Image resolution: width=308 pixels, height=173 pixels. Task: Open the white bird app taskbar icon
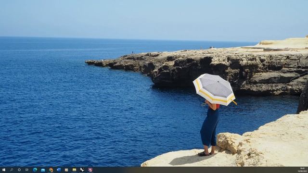pyautogui.click(x=82, y=170)
